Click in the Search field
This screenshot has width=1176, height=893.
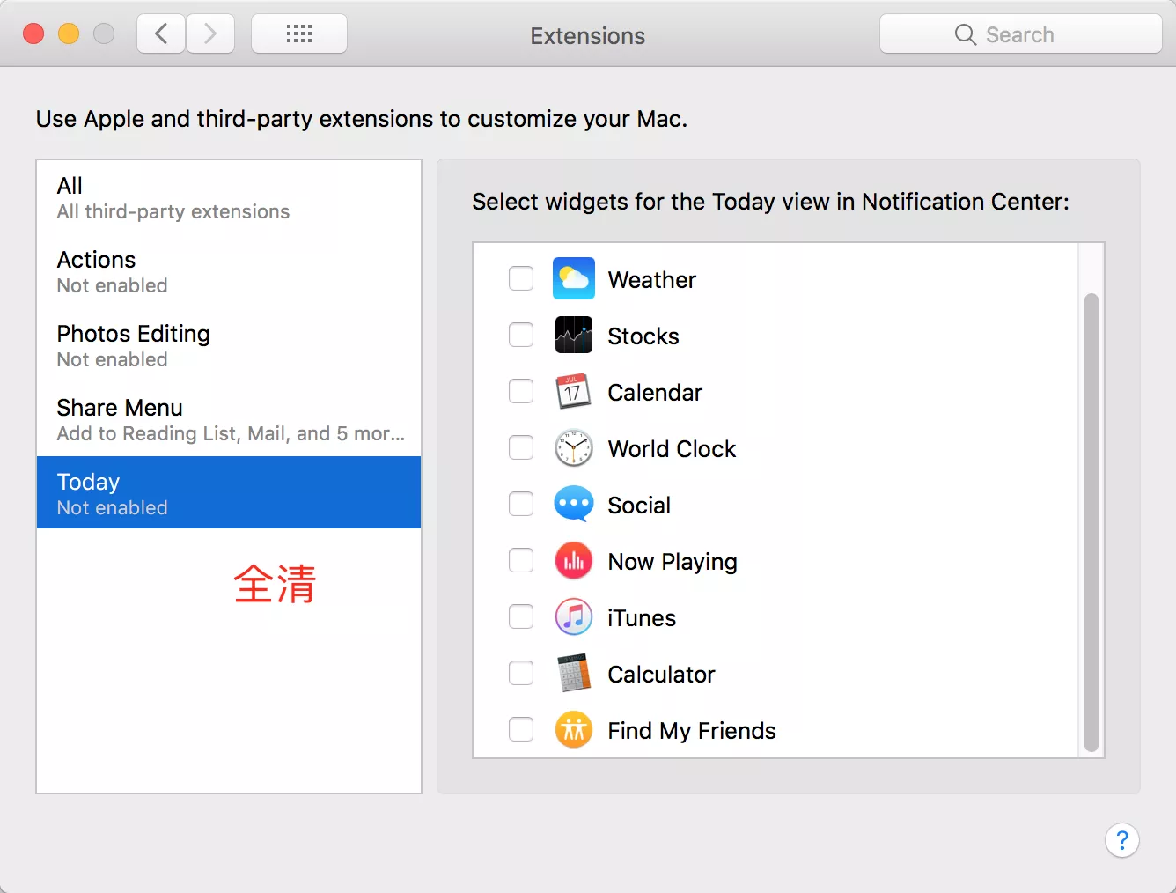coord(1021,34)
